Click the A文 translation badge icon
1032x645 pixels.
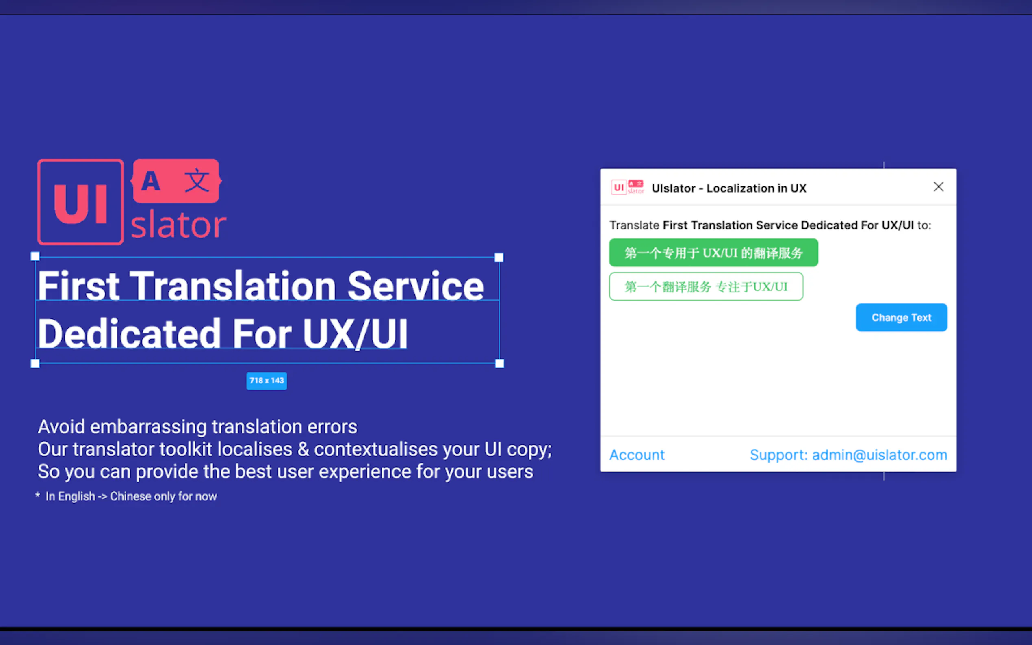[176, 181]
